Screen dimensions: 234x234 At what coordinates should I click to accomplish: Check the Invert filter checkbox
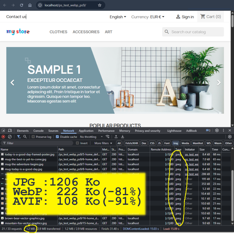78,143
